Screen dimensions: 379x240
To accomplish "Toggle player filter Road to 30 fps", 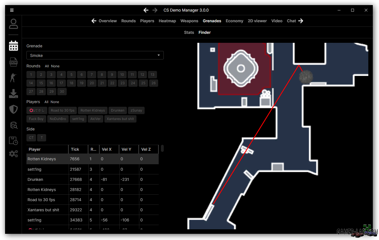I will pos(63,110).
